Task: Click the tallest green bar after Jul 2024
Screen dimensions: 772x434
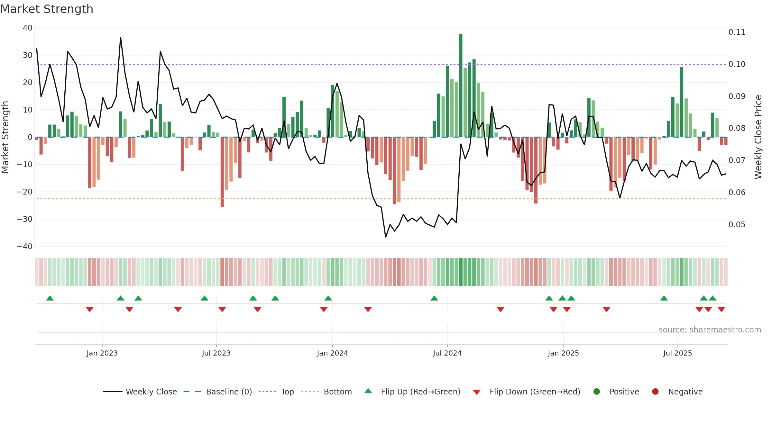Action: 461,86
